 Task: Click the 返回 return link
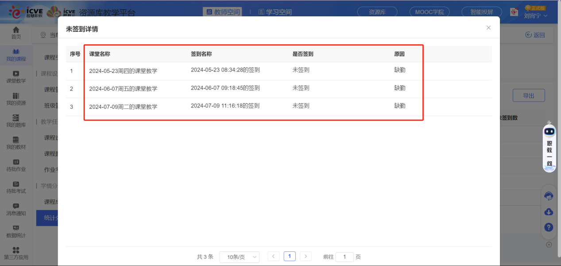(535, 34)
